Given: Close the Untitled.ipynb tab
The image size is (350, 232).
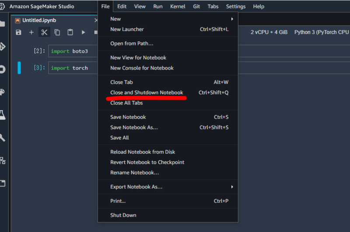Looking at the screenshot, I should tap(96, 20).
